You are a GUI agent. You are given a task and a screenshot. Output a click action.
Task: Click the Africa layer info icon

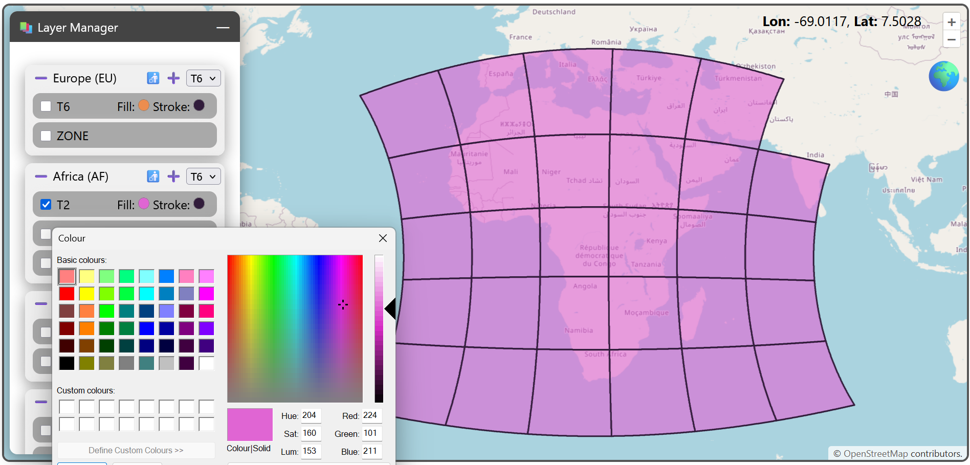click(153, 176)
